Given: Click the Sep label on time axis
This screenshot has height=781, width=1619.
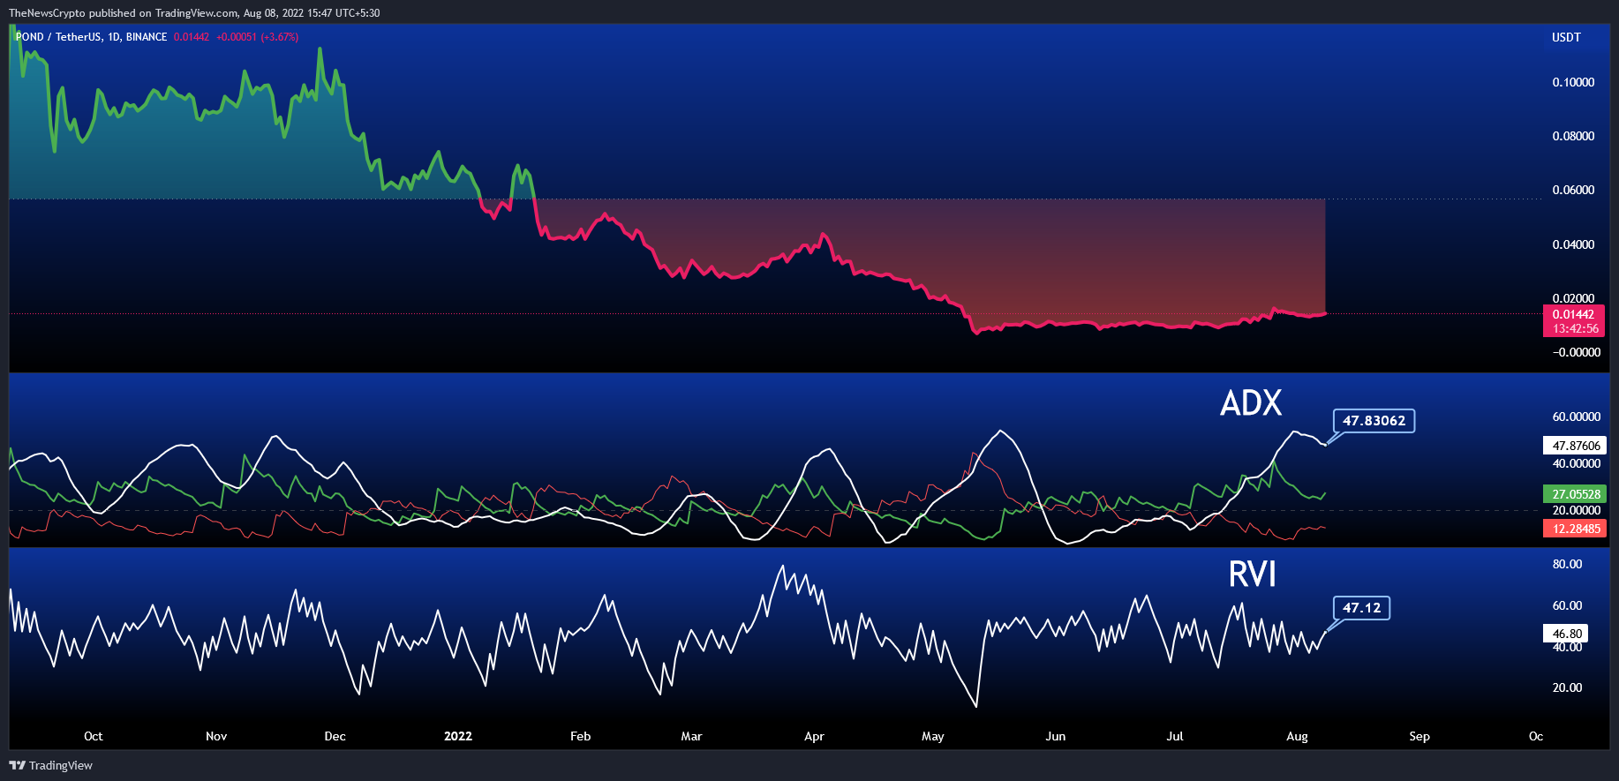Looking at the screenshot, I should click(x=1419, y=736).
